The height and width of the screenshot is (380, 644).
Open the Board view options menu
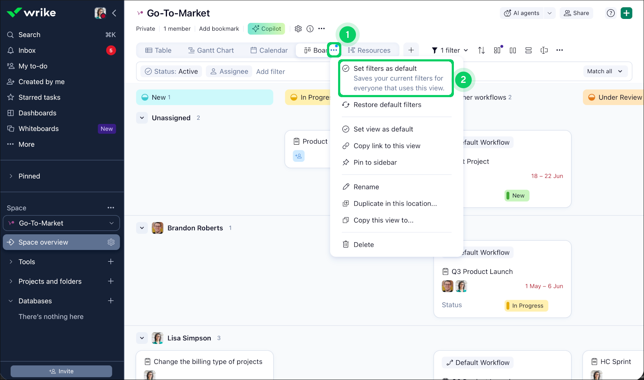click(334, 50)
